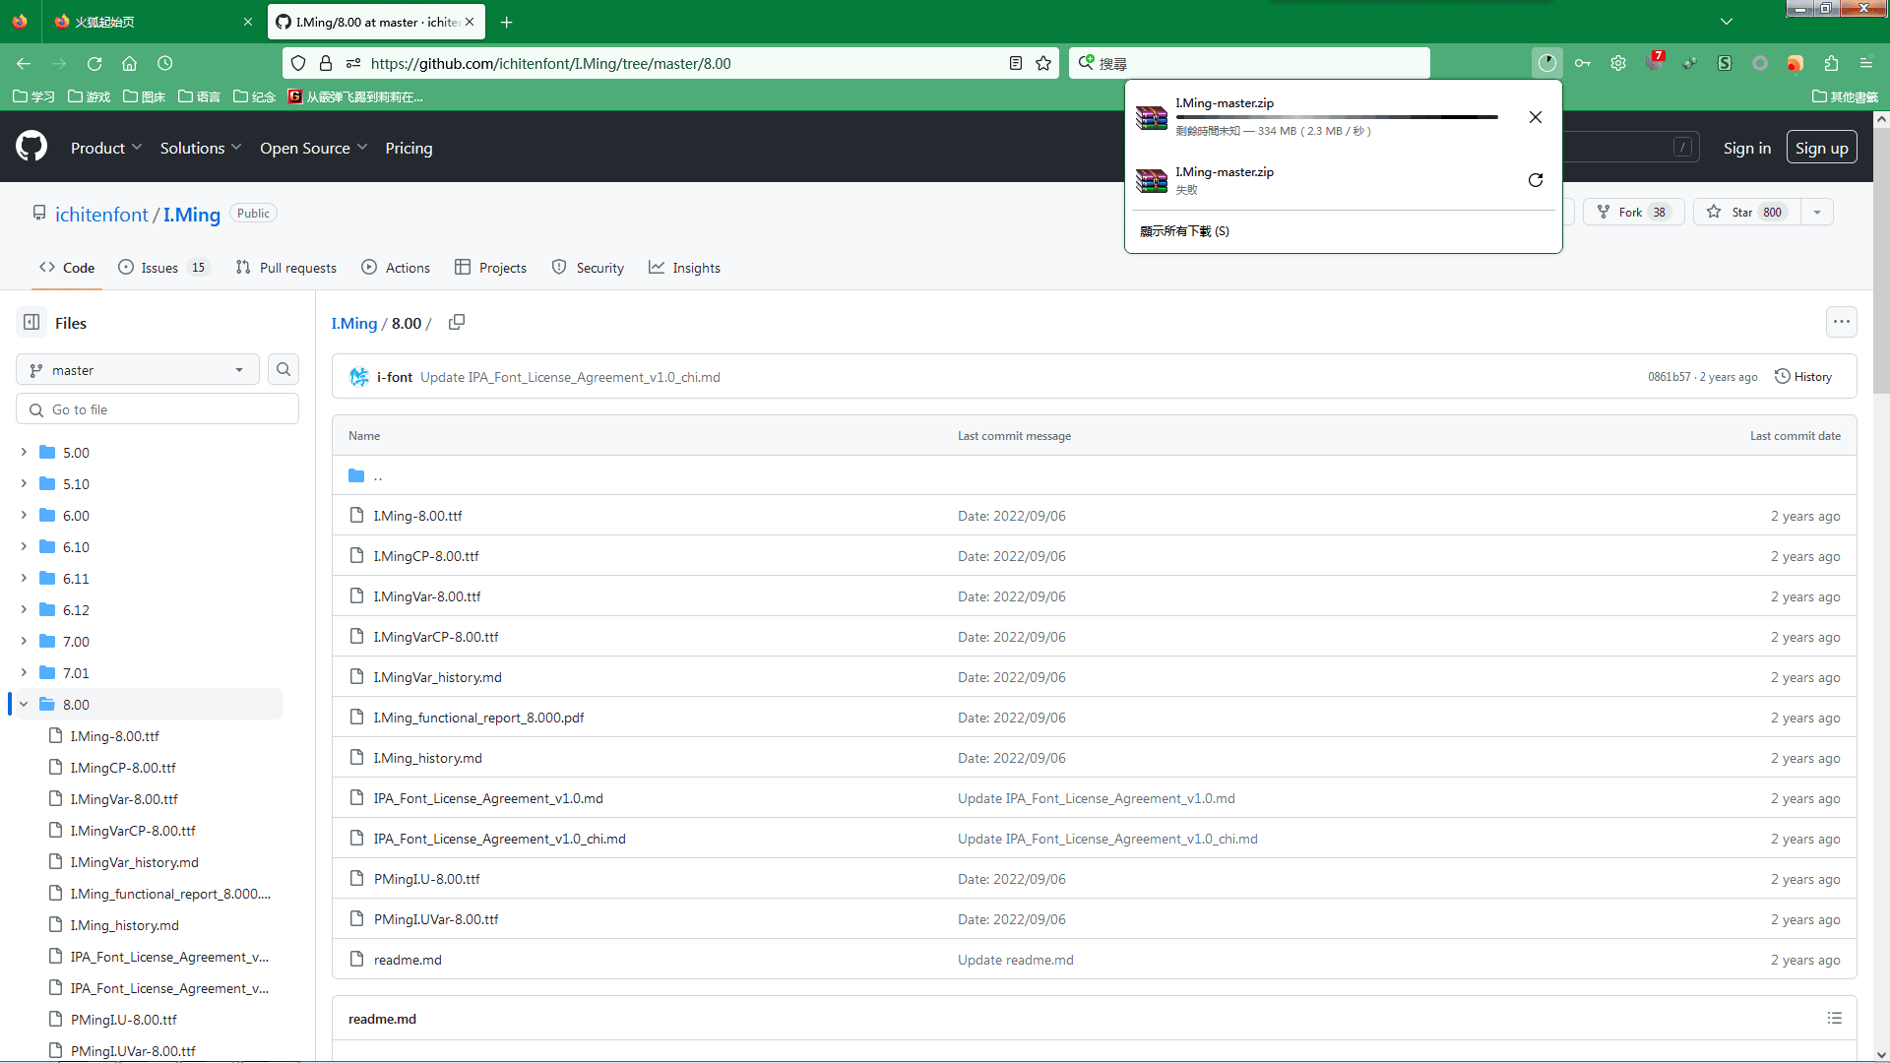Collapse the 8.00 folder in tree

24,704
